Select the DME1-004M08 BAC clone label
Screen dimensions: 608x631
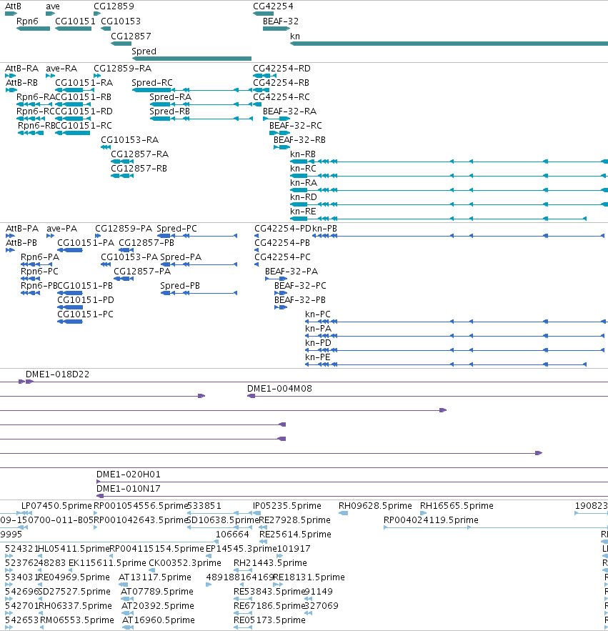point(279,389)
